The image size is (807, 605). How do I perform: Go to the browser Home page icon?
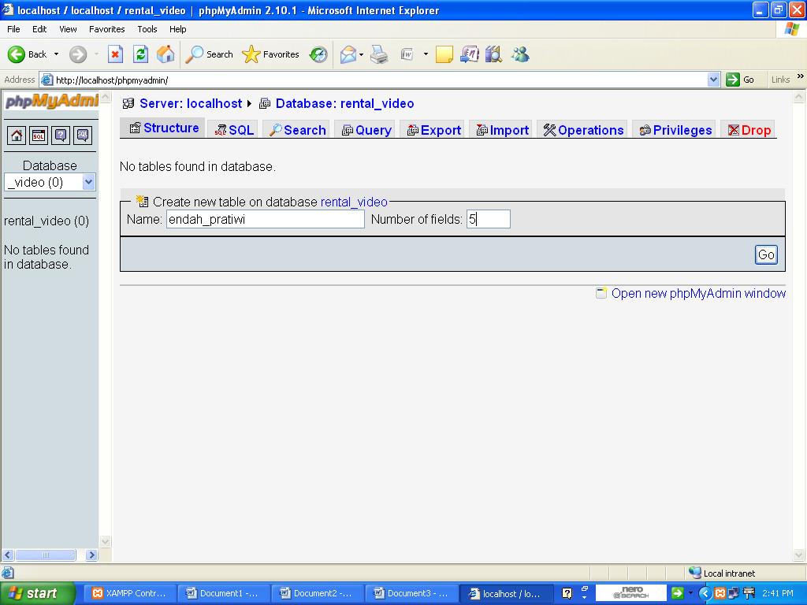click(x=165, y=54)
